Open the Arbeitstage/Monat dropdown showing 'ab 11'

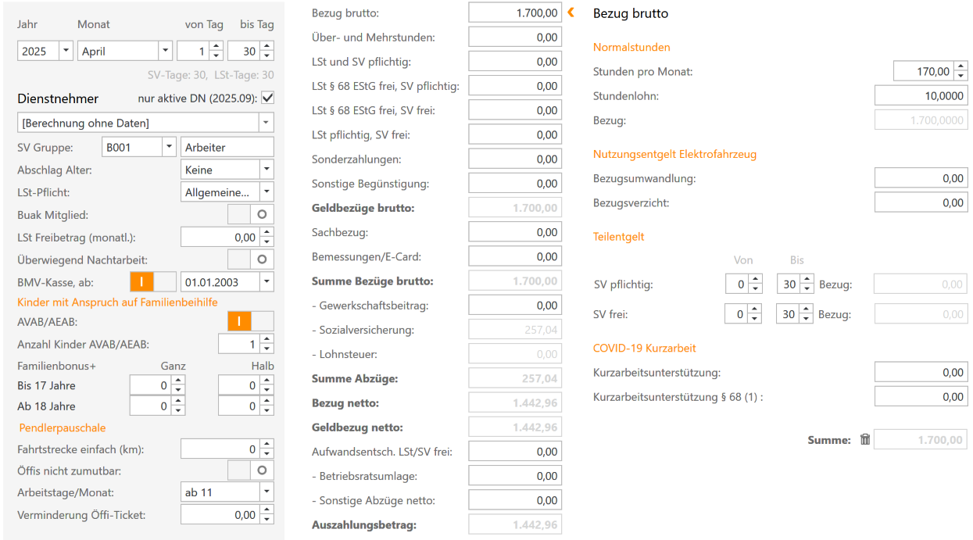coord(266,492)
